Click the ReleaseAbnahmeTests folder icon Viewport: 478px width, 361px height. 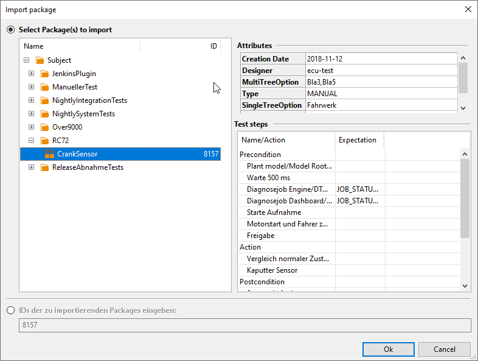pyautogui.click(x=44, y=167)
